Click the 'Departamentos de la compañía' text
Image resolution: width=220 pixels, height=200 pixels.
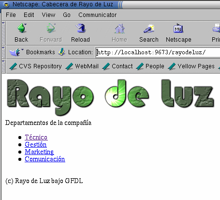pyautogui.click(x=48, y=123)
